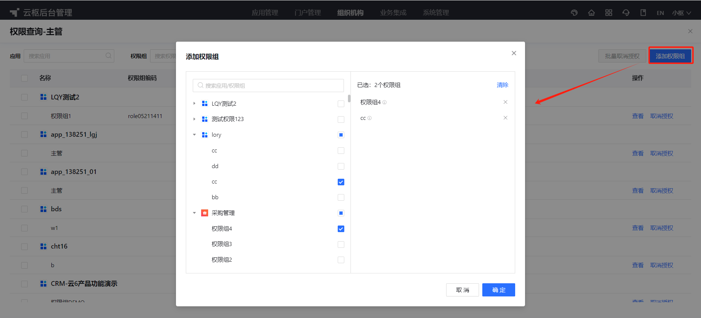Remove 权限组4 from selected list
Viewport: 701px width, 318px height.
505,102
